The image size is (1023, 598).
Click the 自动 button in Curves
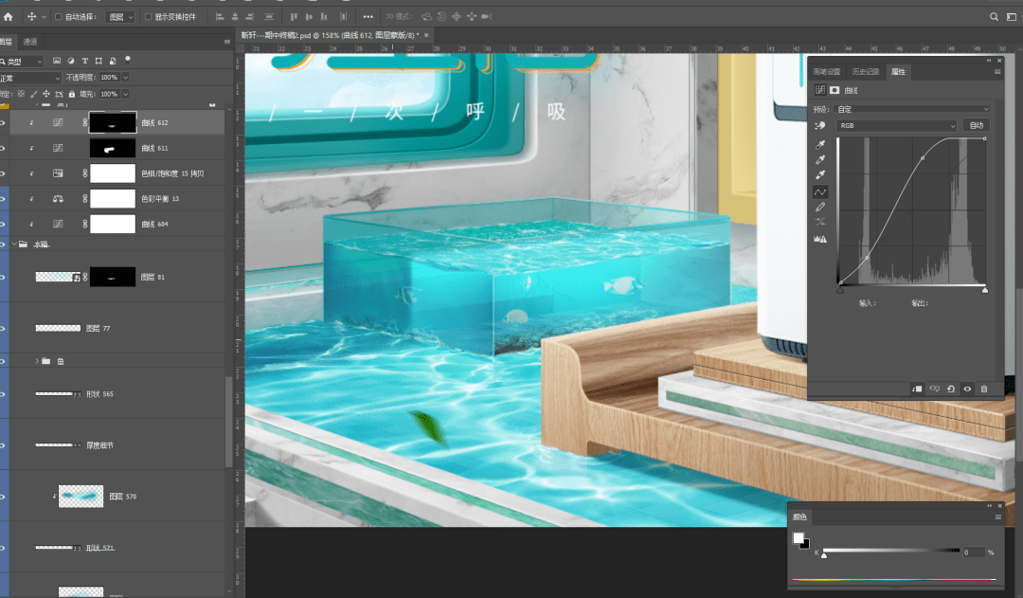click(977, 125)
